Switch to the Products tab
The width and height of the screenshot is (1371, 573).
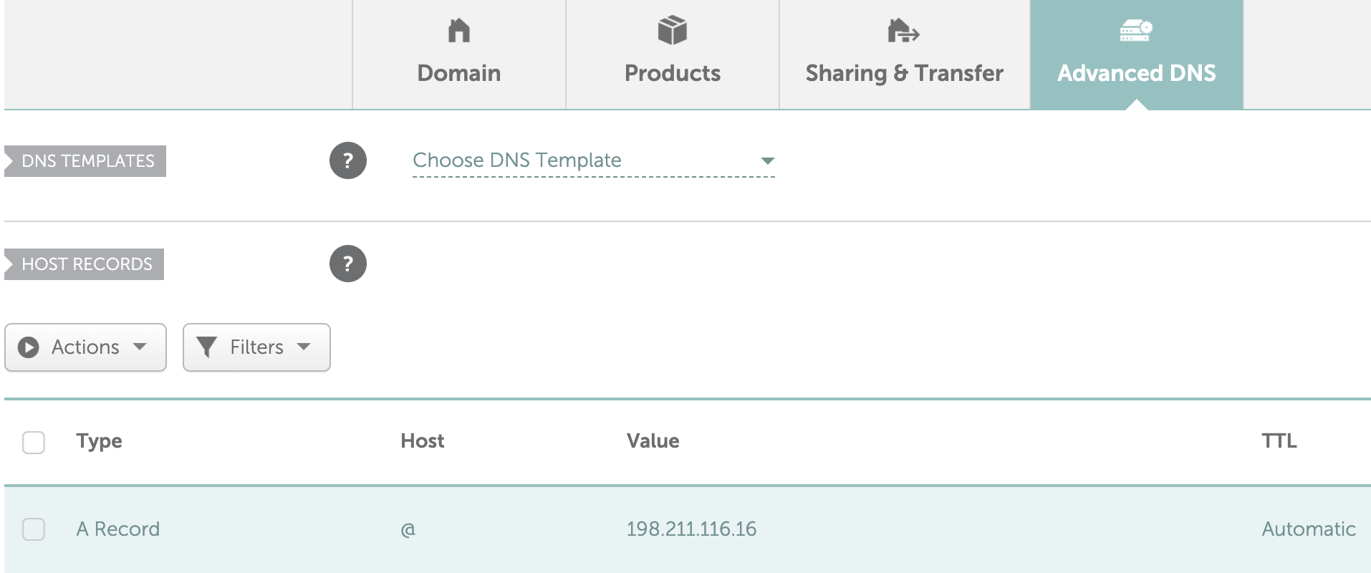click(672, 72)
